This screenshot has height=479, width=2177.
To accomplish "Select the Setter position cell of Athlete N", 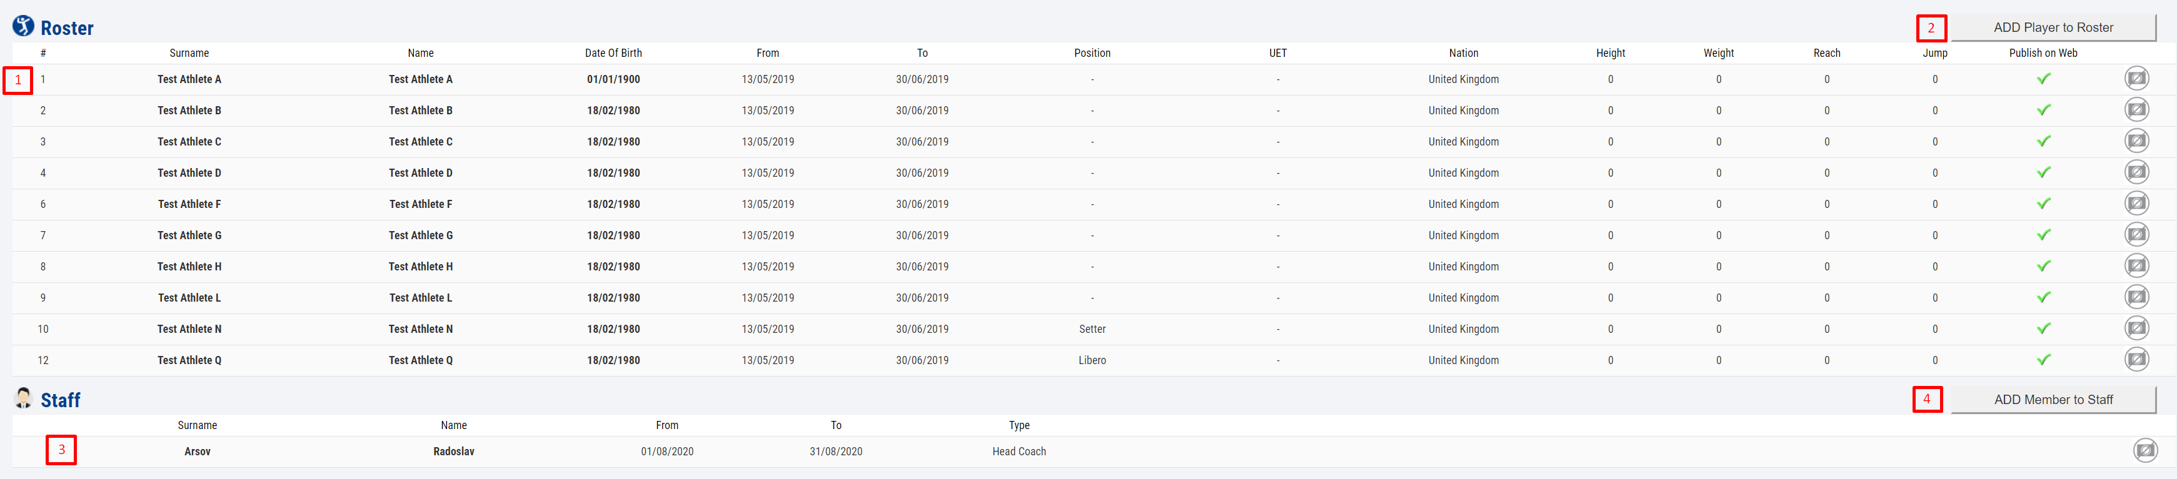I will (x=1092, y=328).
